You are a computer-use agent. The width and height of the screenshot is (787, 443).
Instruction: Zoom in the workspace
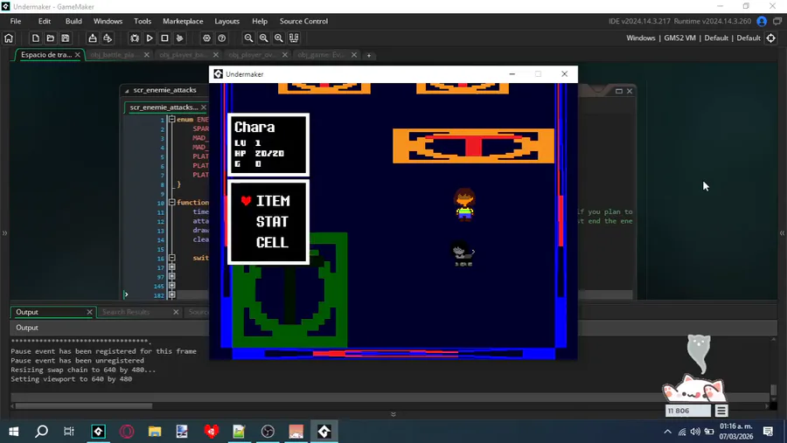click(x=279, y=38)
